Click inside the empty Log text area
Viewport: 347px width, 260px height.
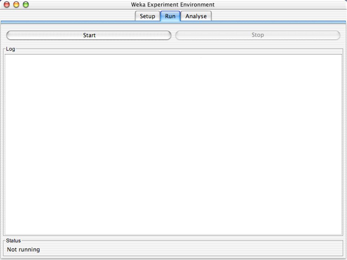pos(173,144)
